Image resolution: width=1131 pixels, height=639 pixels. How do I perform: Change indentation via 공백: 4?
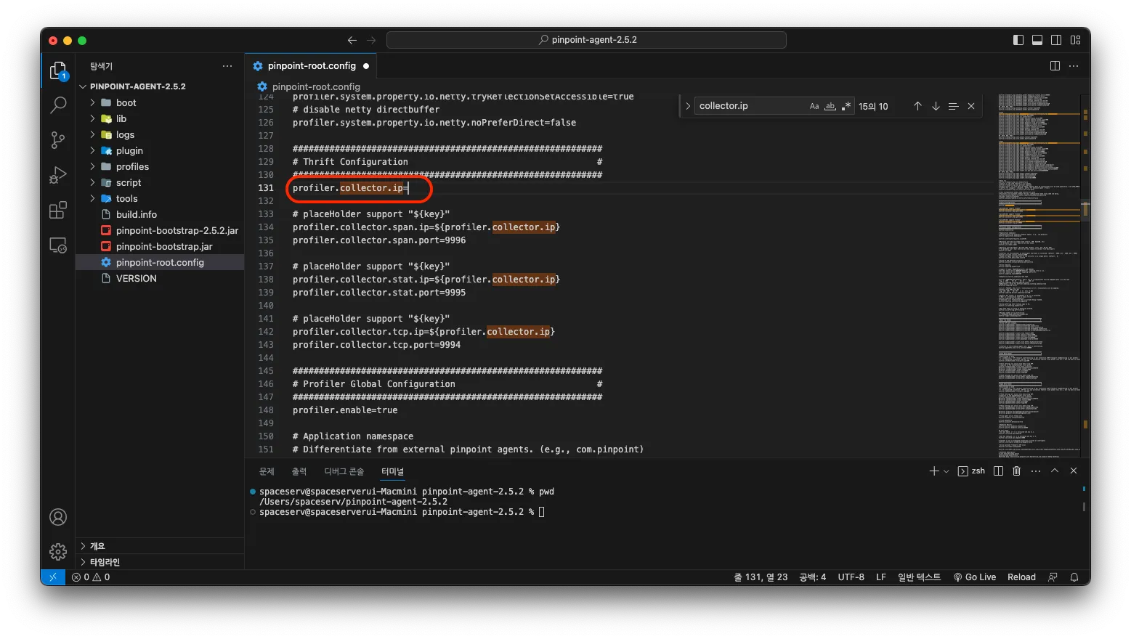pyautogui.click(x=812, y=577)
